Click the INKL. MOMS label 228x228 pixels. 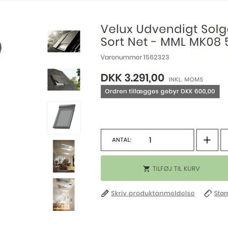coord(186,79)
